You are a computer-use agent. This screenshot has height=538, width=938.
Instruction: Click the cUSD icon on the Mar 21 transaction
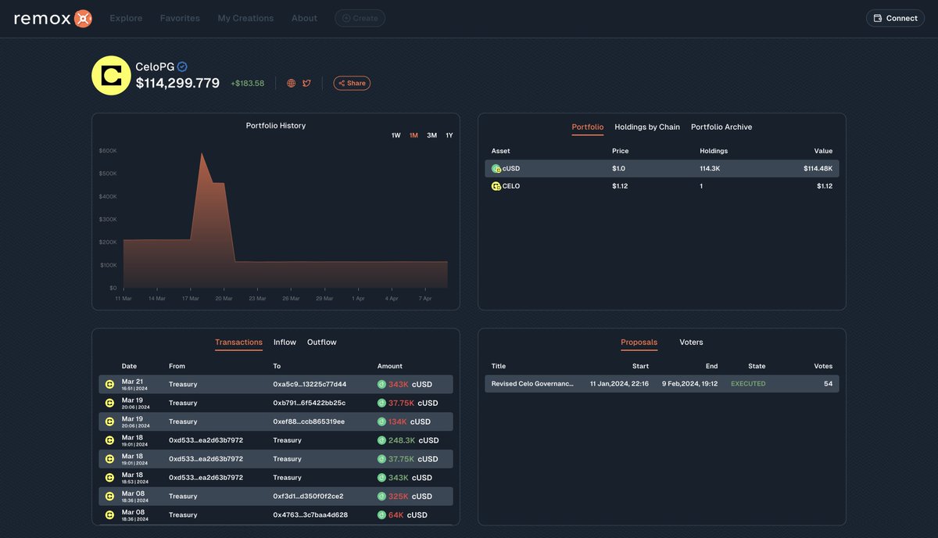(x=380, y=383)
